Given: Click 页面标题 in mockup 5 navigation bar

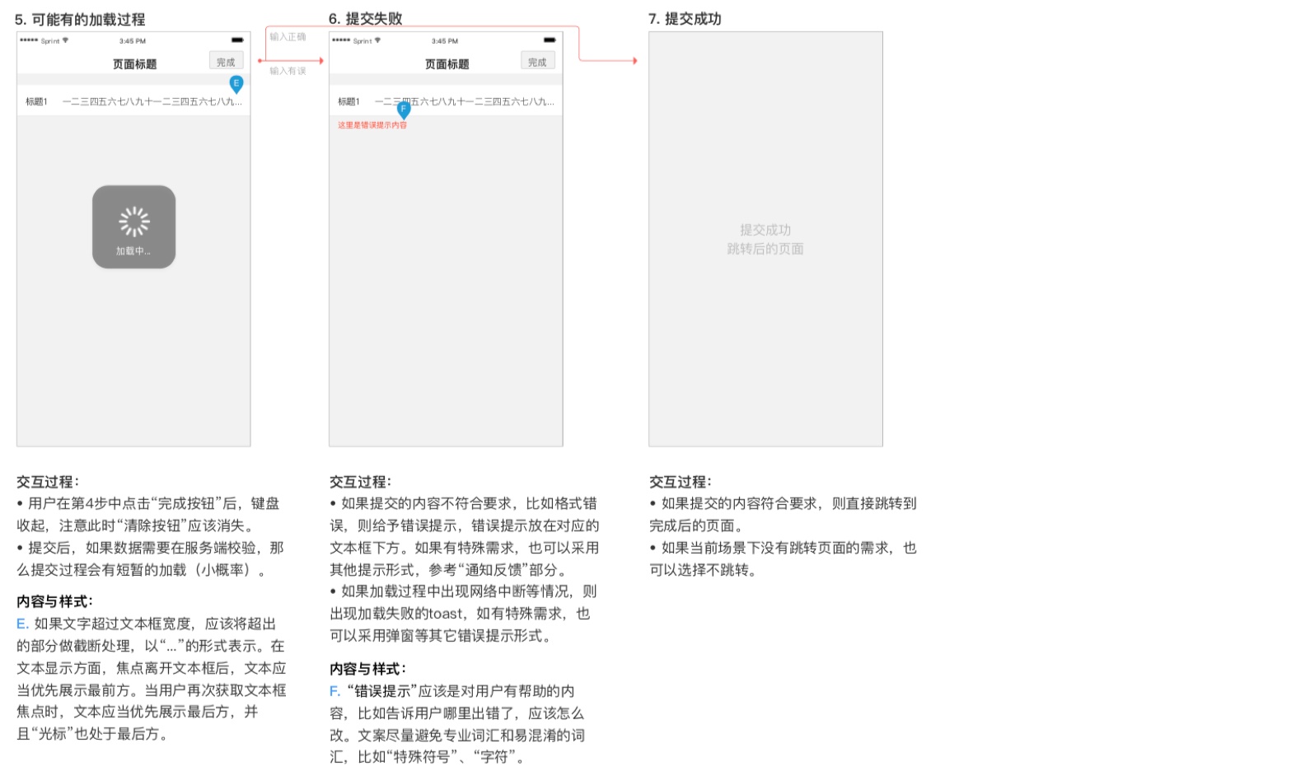Looking at the screenshot, I should [134, 63].
